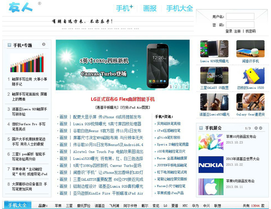Click the bottom 手机大全 section tab

[x=18, y=205]
